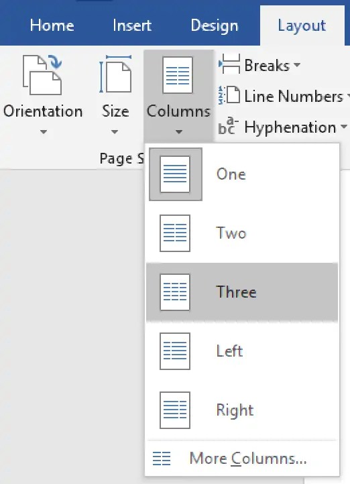Screen dimensions: 350x484
Task: Pick the Three column layout icon
Action: 175,292
